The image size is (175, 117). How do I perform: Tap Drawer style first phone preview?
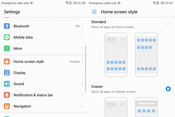coord(116,107)
